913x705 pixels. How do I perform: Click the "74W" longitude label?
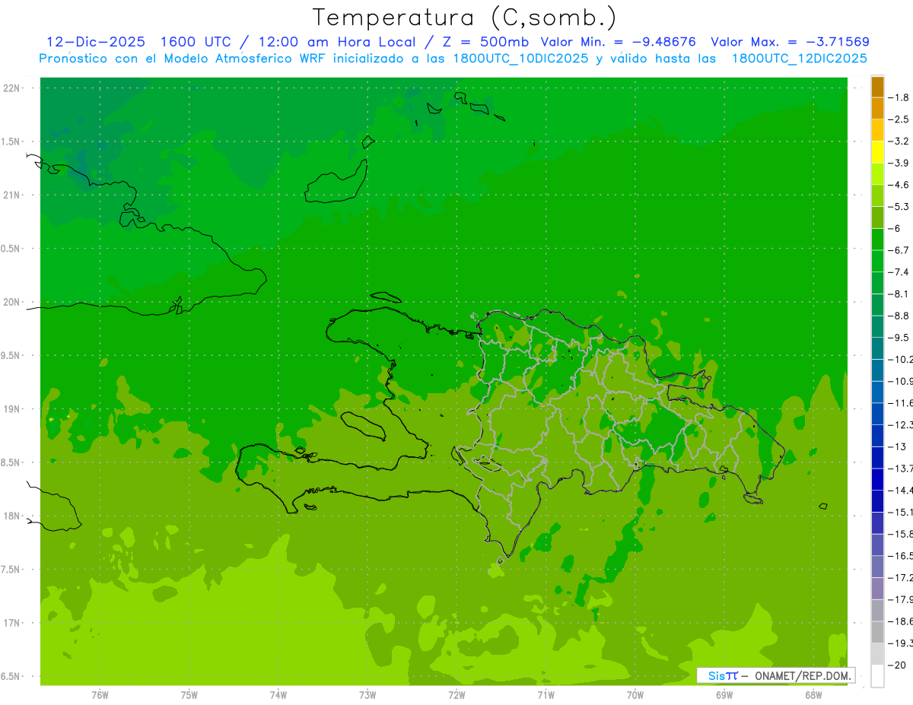point(278,694)
